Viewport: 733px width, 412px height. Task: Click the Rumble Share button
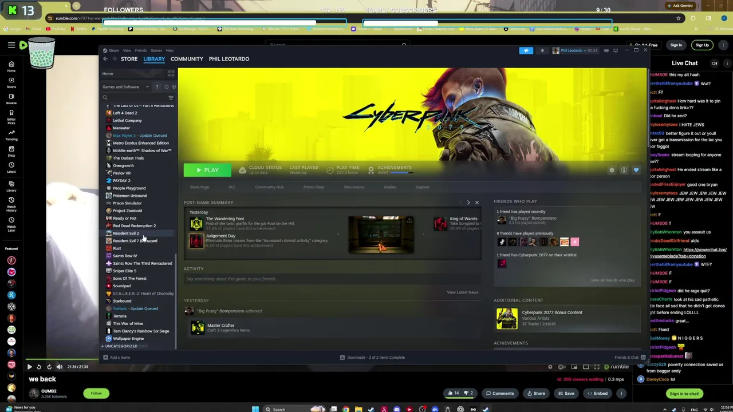[x=535, y=393]
